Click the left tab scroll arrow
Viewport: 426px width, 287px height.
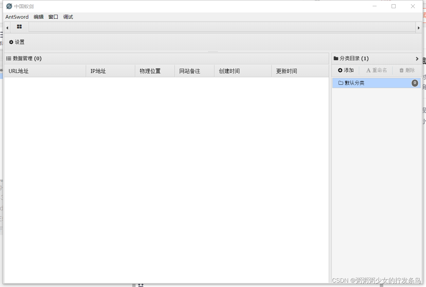7,28
